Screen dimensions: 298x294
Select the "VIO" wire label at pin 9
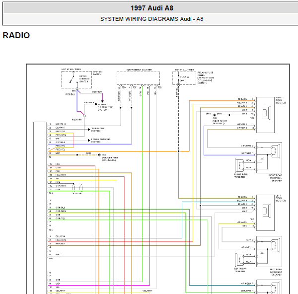click(58, 284)
